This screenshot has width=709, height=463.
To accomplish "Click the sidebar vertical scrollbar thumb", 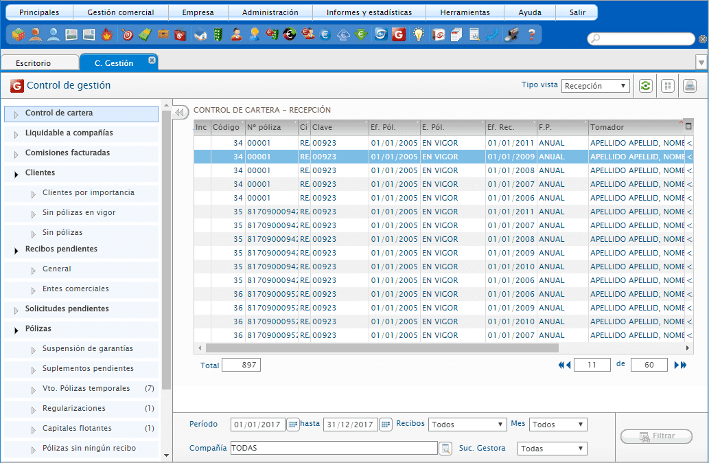I will 166,250.
